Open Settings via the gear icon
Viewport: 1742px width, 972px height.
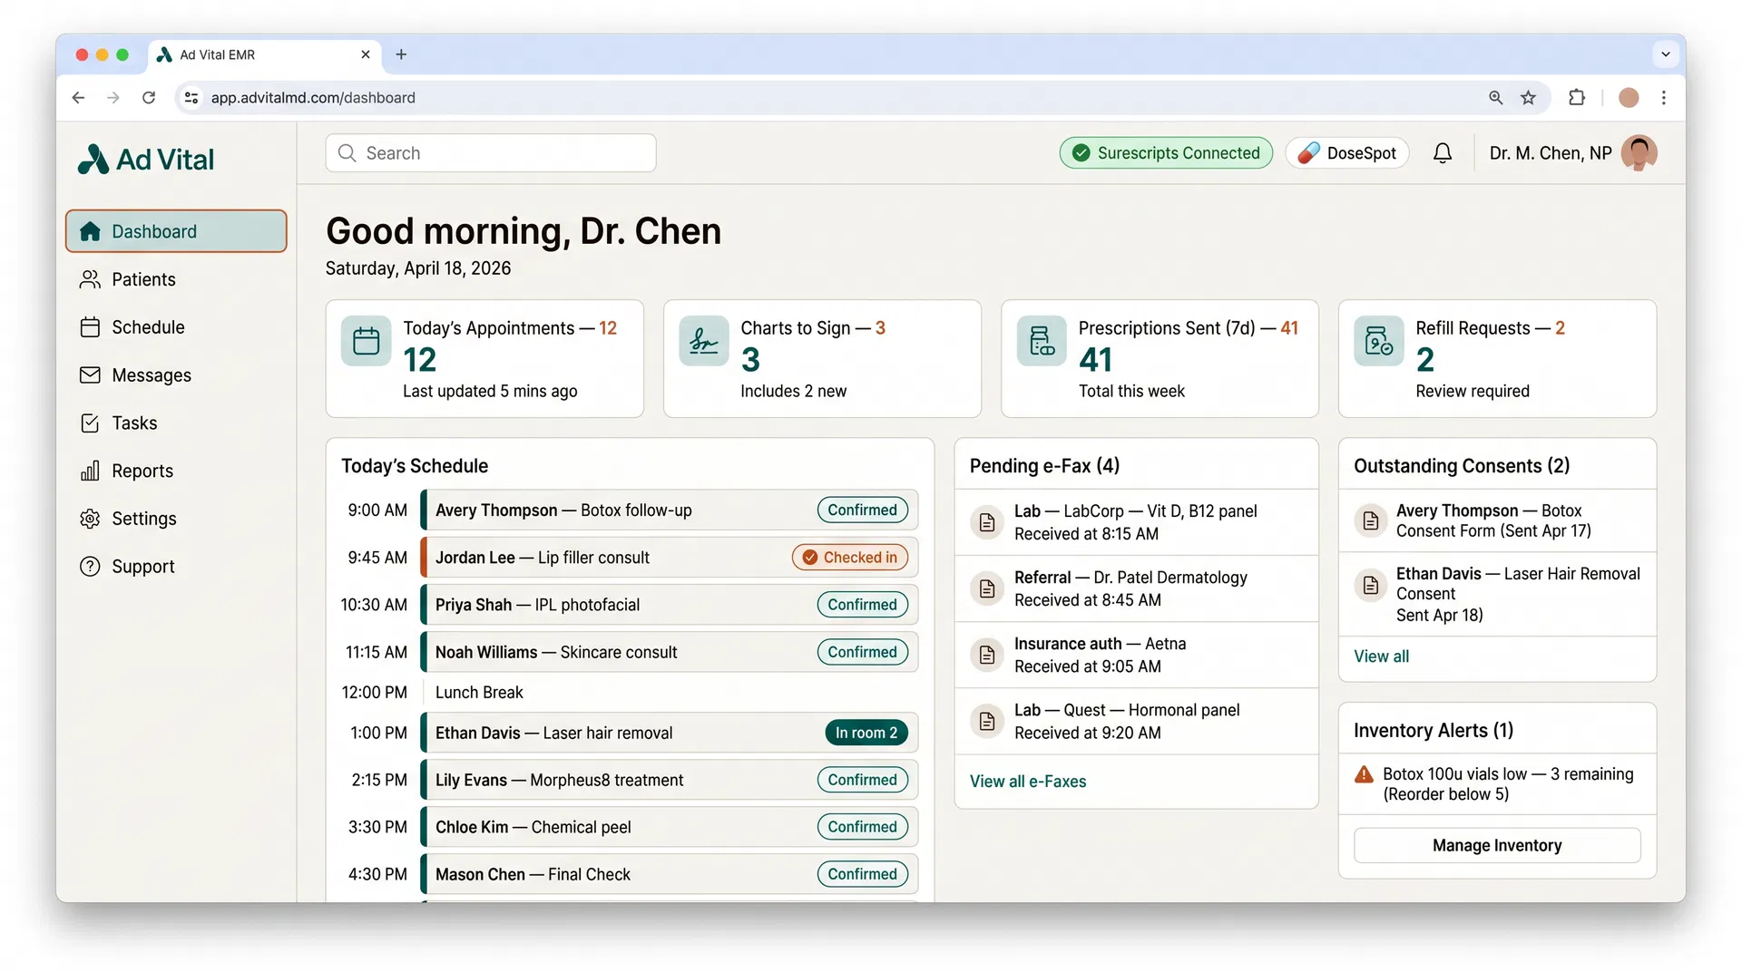pyautogui.click(x=91, y=519)
